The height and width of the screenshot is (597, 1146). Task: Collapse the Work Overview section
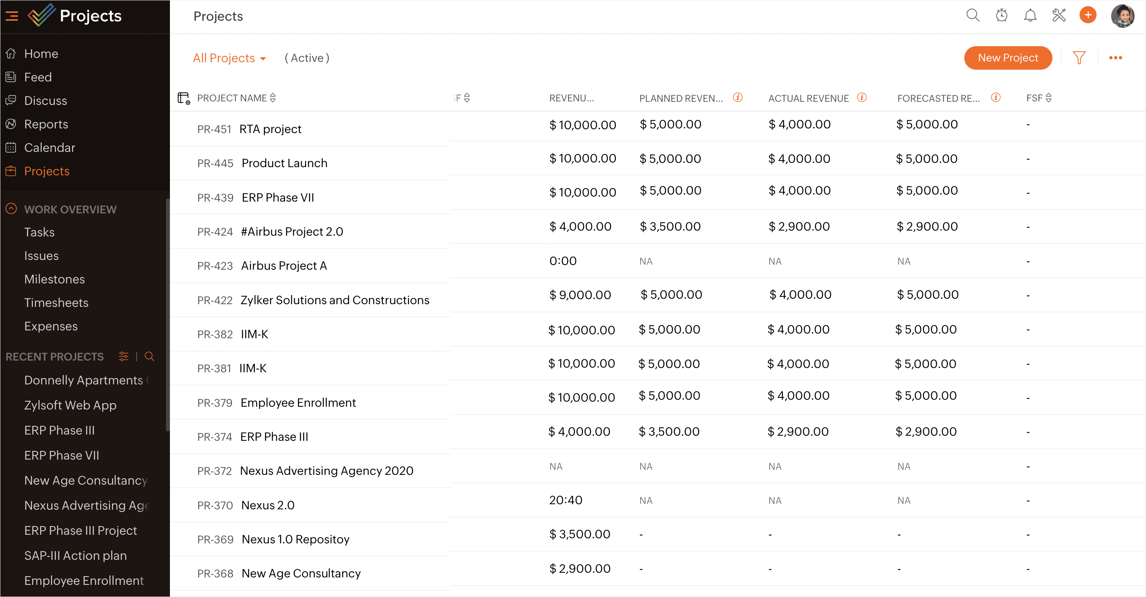pyautogui.click(x=11, y=209)
